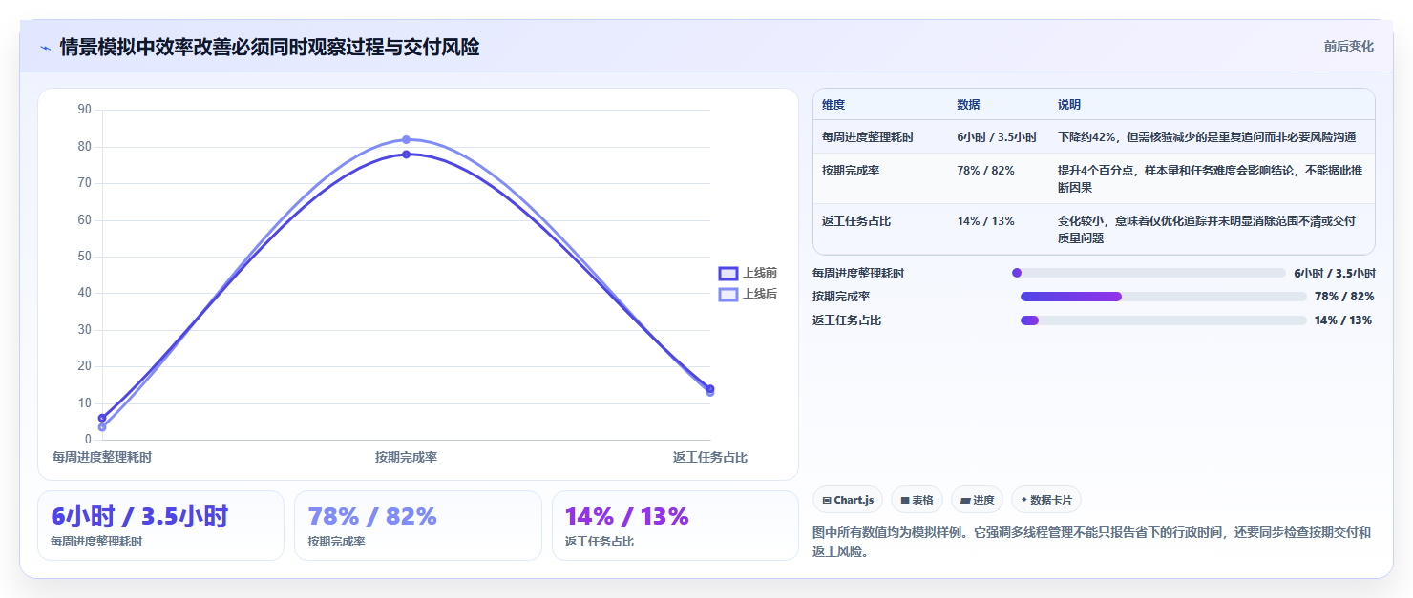The image size is (1413, 598).
Task: Click the 上线前 data point at 每周进度整理耗时
Action: point(102,418)
